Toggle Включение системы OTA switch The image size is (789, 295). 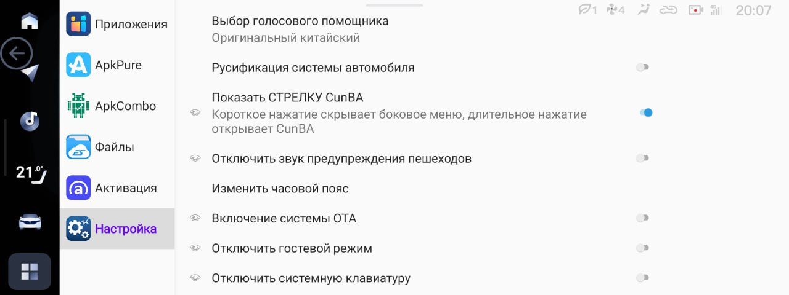tap(643, 218)
